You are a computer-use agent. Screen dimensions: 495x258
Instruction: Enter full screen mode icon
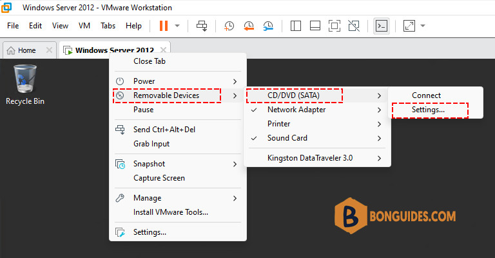pyautogui.click(x=335, y=26)
